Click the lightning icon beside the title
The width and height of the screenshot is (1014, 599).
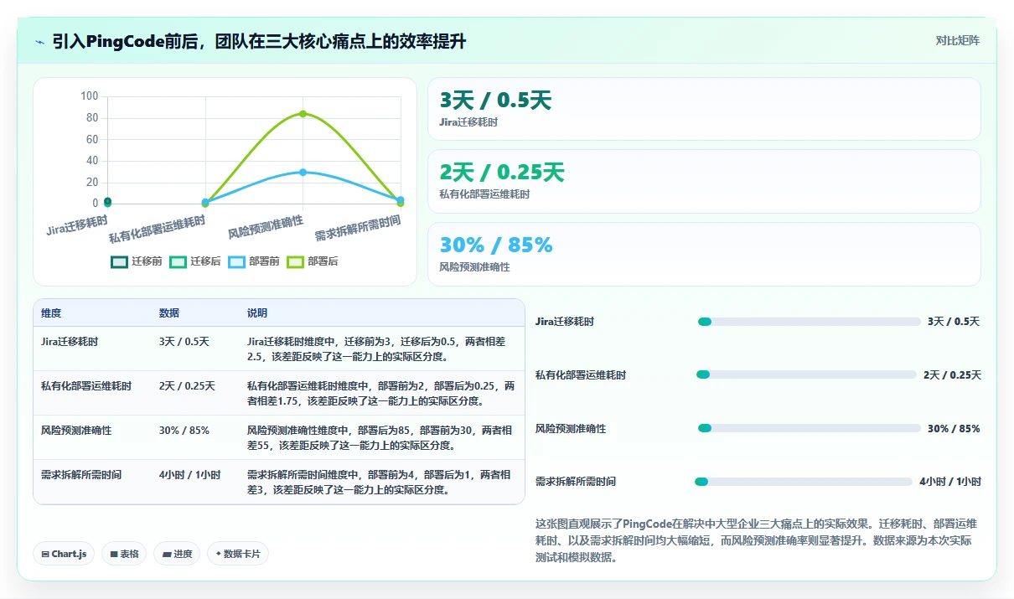click(x=40, y=41)
